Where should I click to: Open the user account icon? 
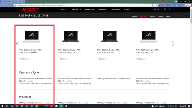tap(170, 9)
